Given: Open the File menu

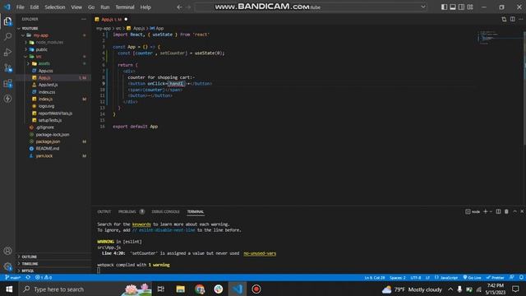Looking at the screenshot, I should (20, 7).
